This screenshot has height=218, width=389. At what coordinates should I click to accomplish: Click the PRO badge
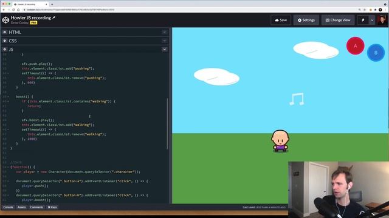pos(33,23)
